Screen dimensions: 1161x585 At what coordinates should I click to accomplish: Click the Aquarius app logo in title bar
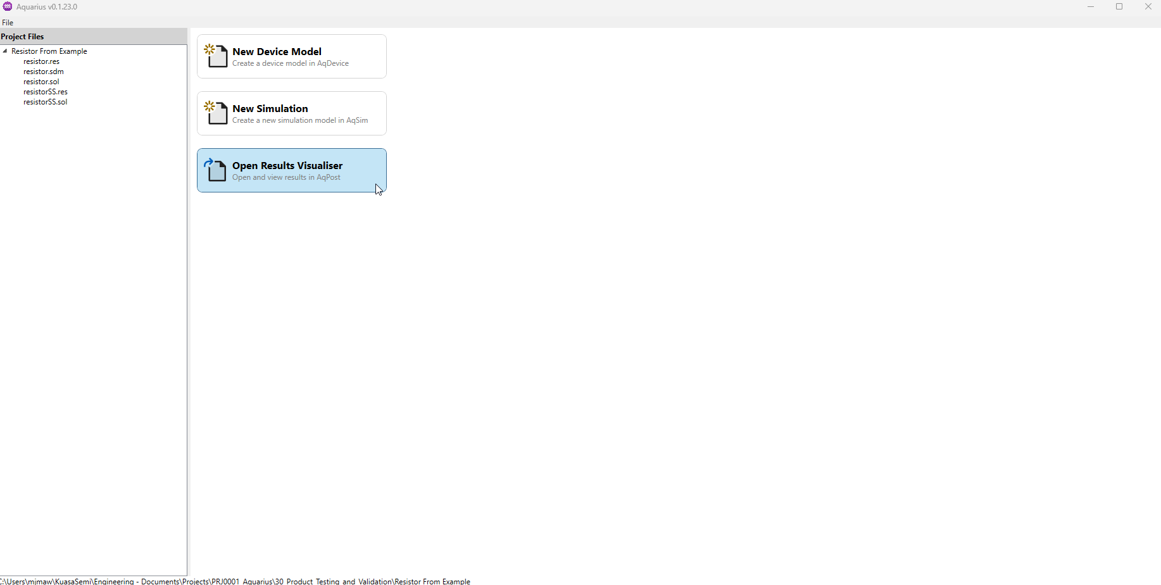[x=8, y=6]
